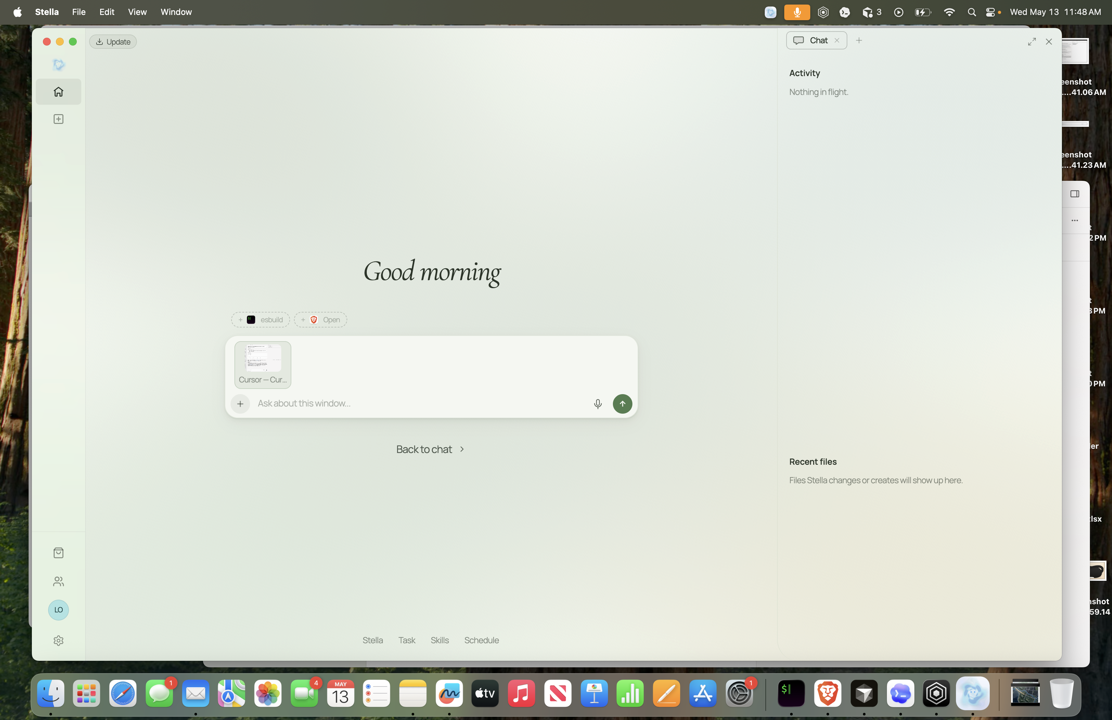Click the orange microphone menu bar icon

tap(797, 12)
